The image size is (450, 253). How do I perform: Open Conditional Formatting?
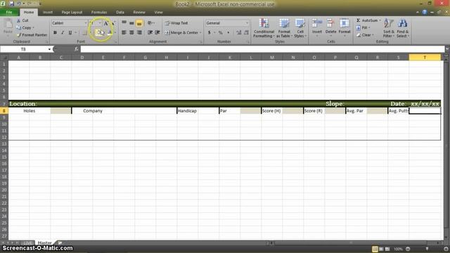[x=264, y=28]
